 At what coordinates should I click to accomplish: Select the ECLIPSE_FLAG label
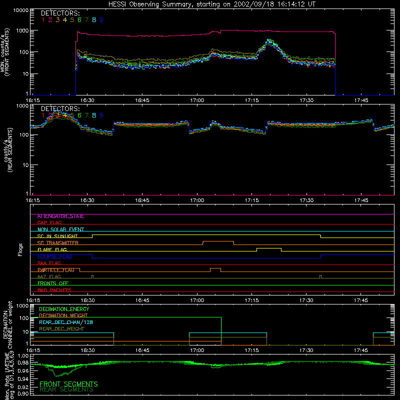coord(54,256)
